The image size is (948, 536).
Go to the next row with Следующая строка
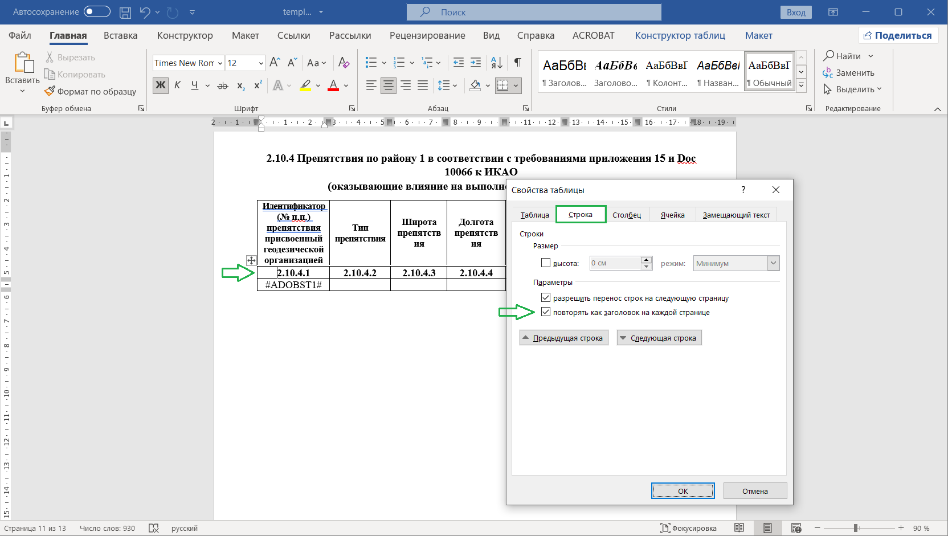click(x=659, y=338)
